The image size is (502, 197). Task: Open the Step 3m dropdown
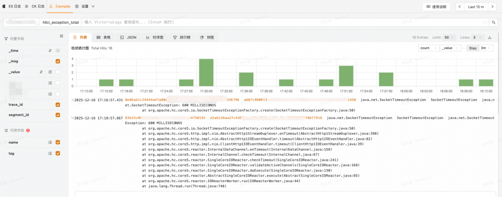pyautogui.click(x=486, y=48)
